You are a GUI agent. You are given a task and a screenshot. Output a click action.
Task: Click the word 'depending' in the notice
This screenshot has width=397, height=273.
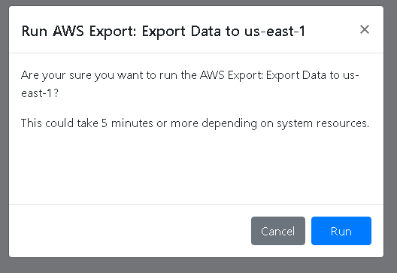(229, 123)
